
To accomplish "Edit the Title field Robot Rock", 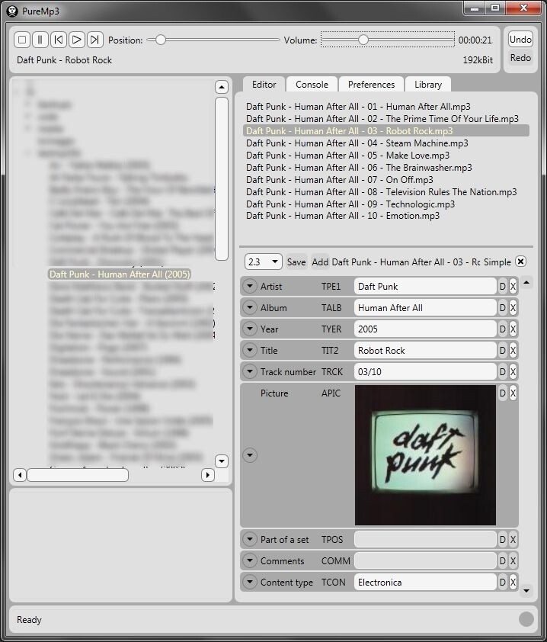I will [425, 350].
